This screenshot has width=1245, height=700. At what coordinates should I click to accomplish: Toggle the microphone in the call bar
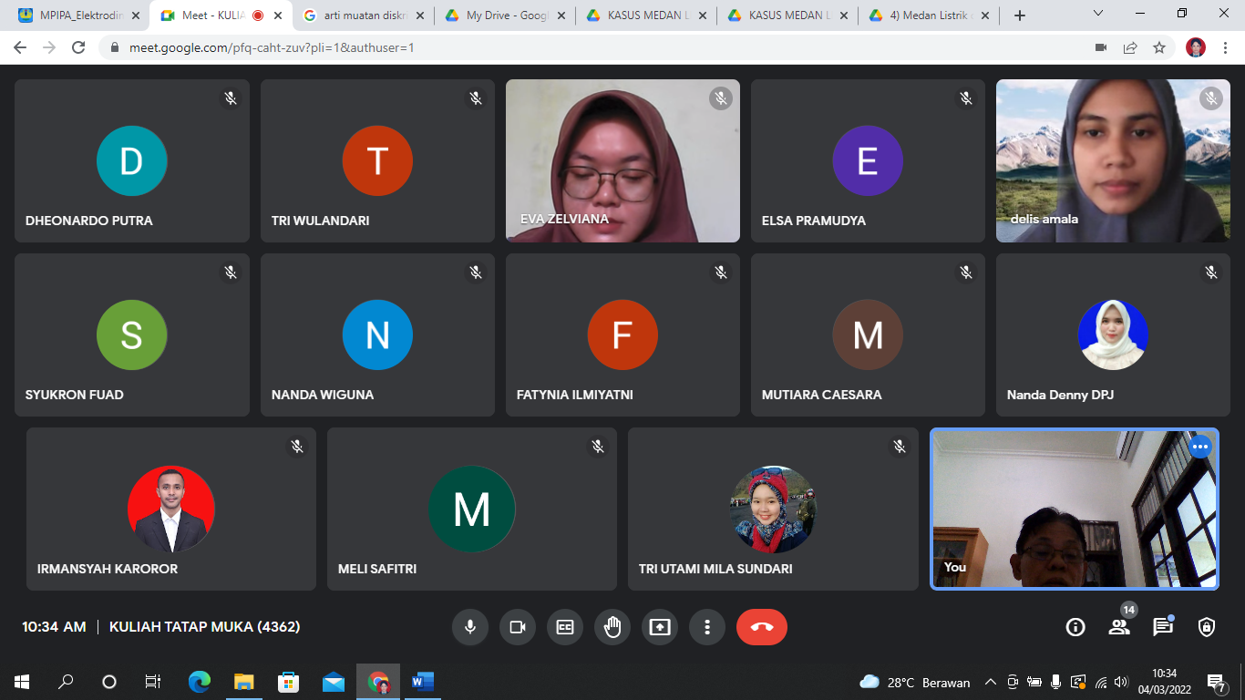(470, 627)
